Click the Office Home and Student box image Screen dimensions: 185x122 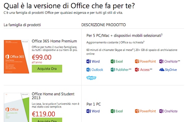[x=17, y=108]
